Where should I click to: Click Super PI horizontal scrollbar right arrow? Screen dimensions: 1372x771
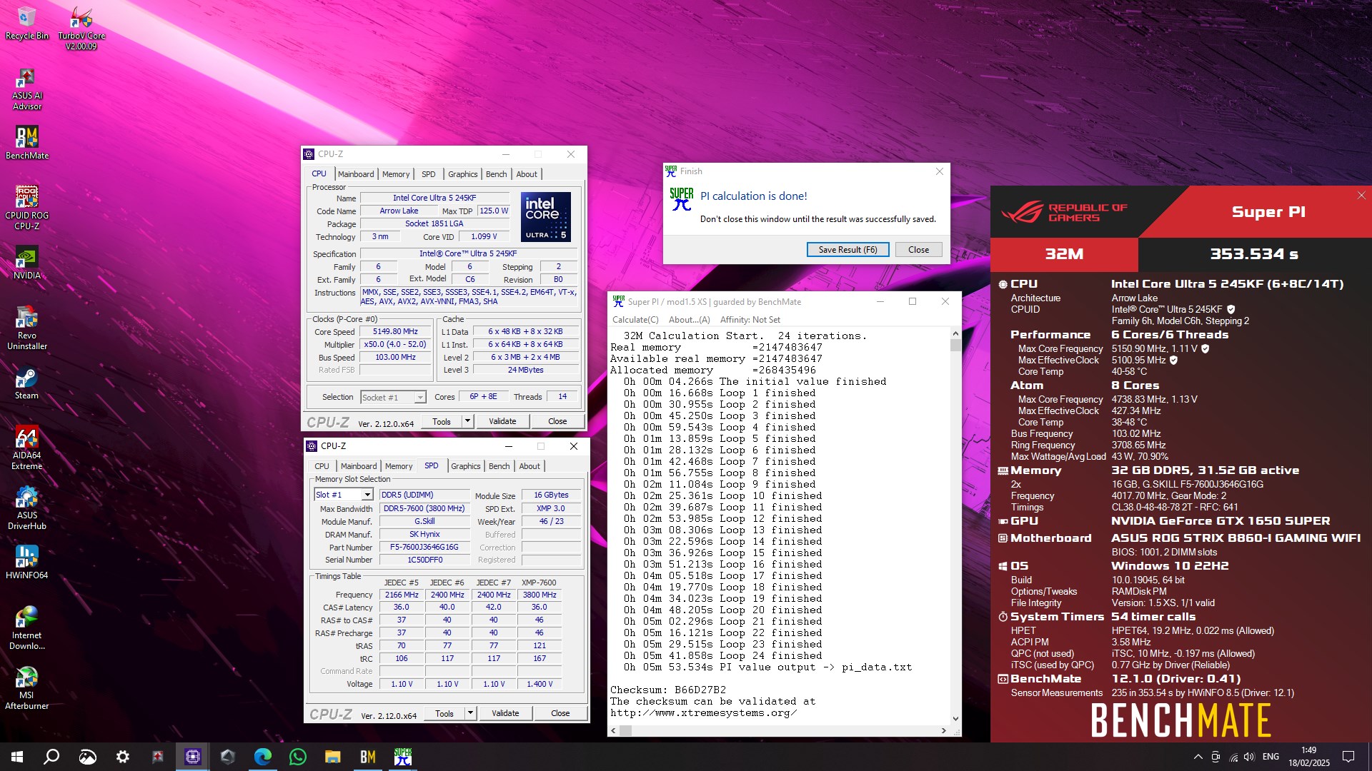click(944, 730)
